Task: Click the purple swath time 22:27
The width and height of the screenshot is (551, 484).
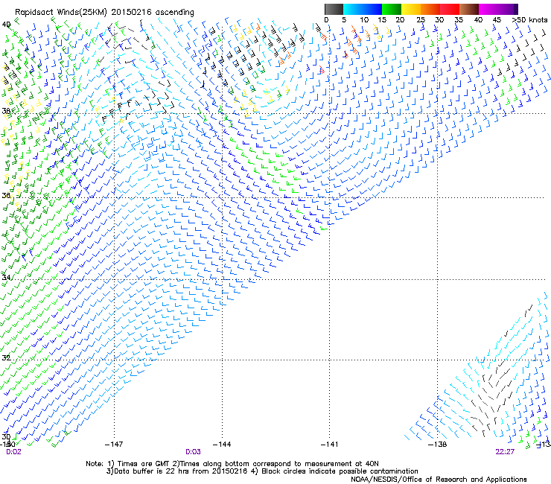Action: pyautogui.click(x=505, y=452)
